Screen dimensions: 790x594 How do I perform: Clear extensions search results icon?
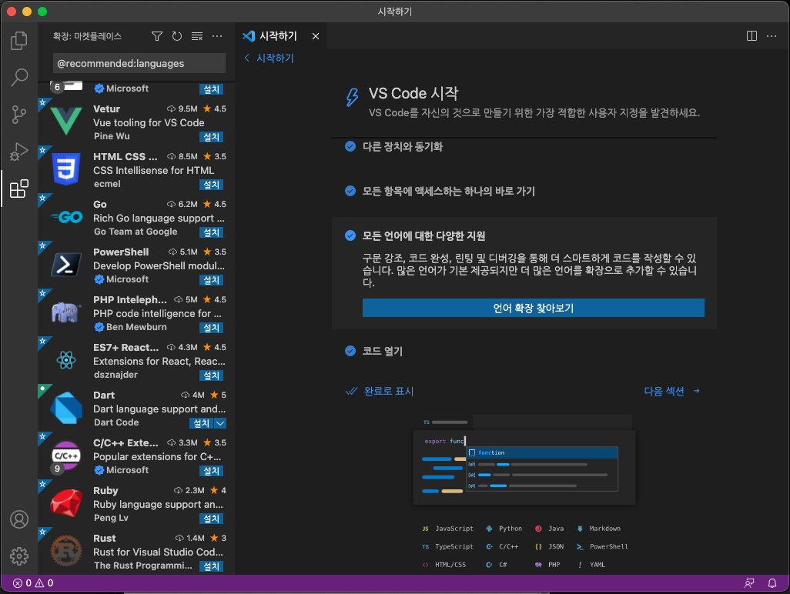tap(197, 36)
